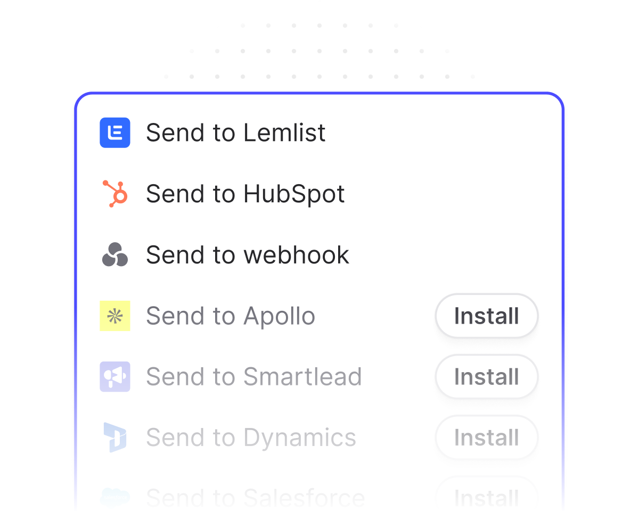Click the purple Smartlead megaphone icon
The image size is (639, 511).
(x=115, y=376)
